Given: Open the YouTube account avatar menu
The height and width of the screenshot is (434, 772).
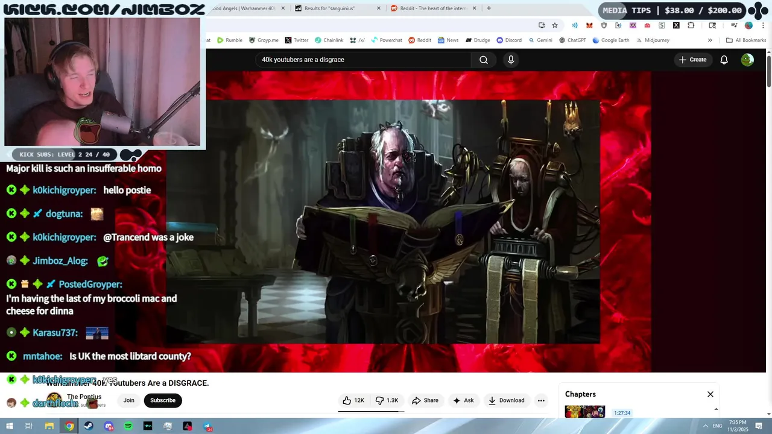Looking at the screenshot, I should click(x=747, y=60).
